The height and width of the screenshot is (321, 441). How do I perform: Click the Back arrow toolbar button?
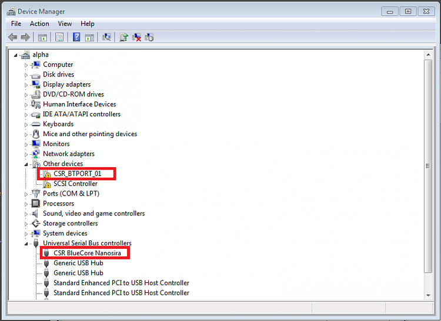click(x=13, y=37)
